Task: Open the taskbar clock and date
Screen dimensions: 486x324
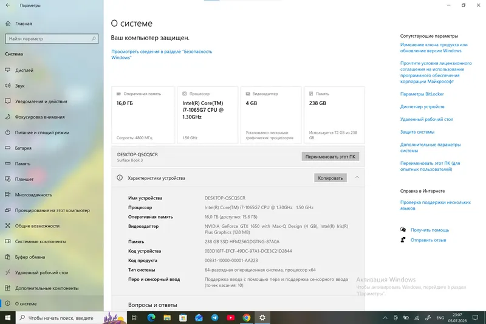Action: (457, 318)
